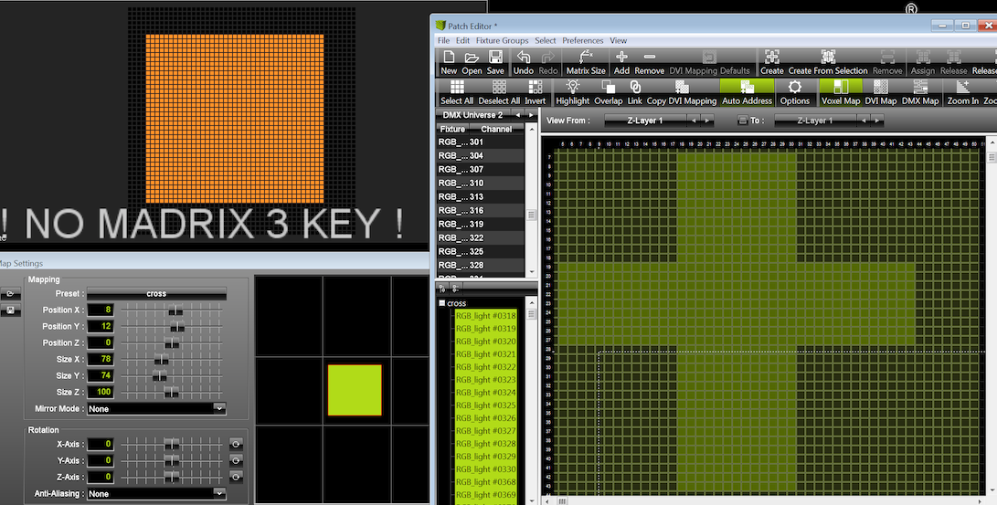997x505 pixels.
Task: Invert the fixture selection
Action: click(x=535, y=87)
